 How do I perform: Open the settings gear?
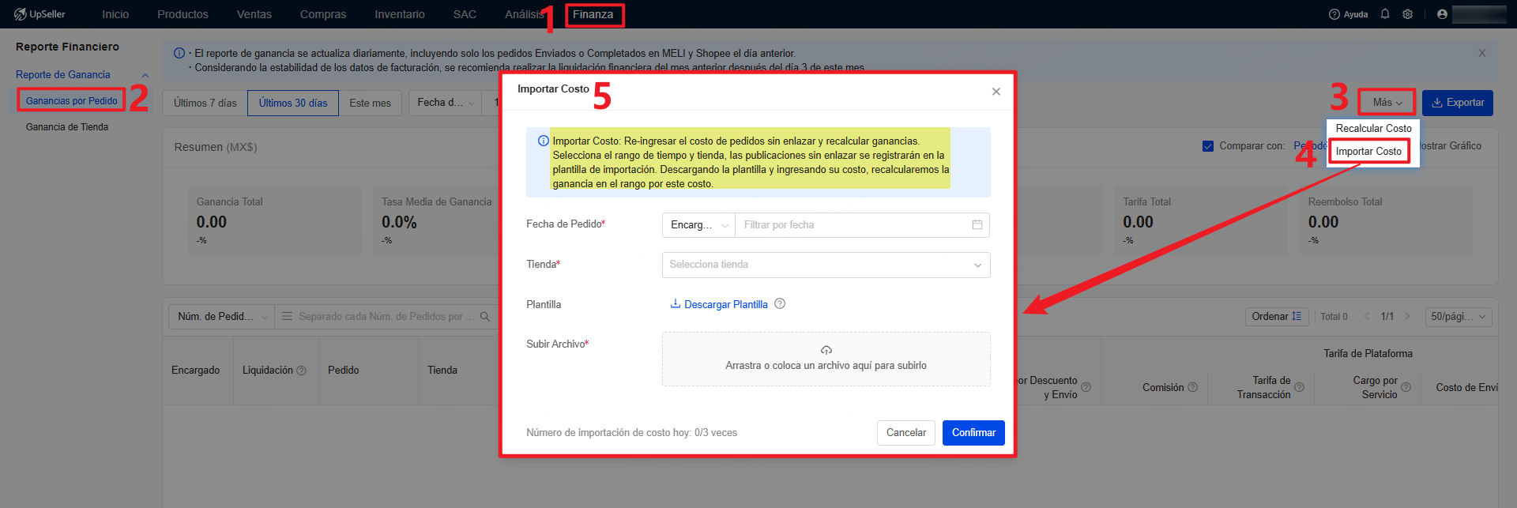coord(1408,14)
